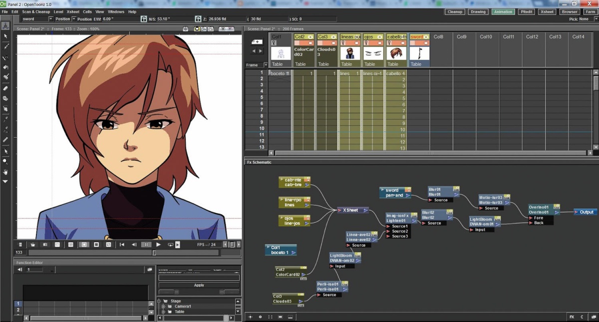Switch to the Farm room
This screenshot has height=322, width=599.
590,11
